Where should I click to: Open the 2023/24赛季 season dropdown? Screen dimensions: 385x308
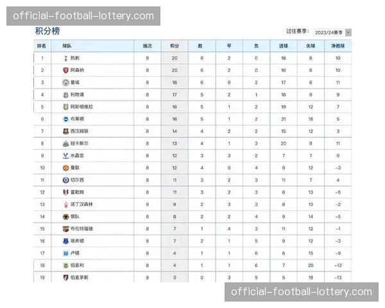point(328,32)
